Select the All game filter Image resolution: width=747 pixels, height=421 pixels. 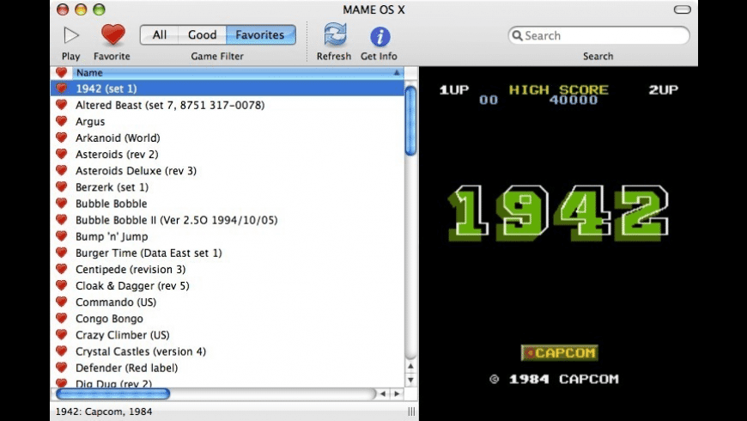[159, 35]
